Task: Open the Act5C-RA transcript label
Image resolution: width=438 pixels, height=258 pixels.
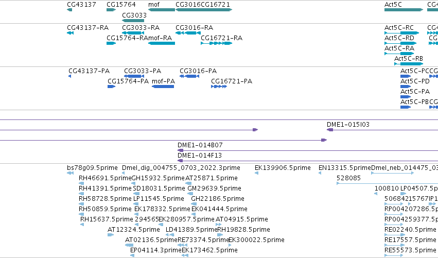Action: 399,48
